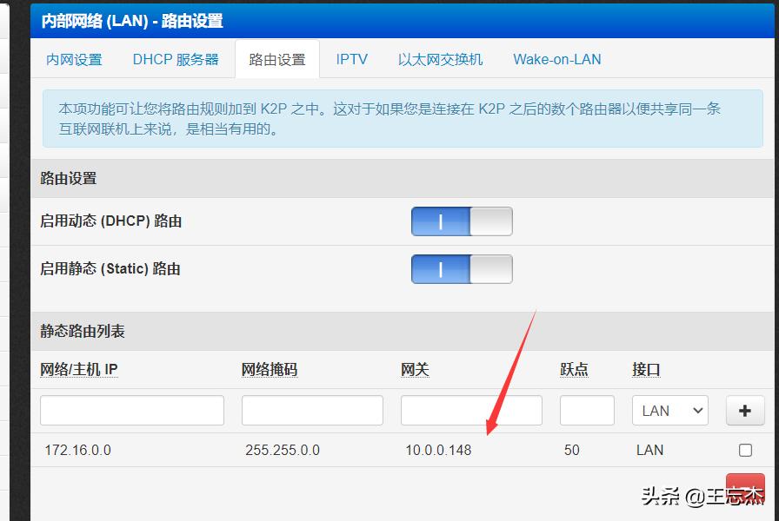The image size is (779, 521).
Task: Switch to the IPTV tab
Action: coord(352,59)
